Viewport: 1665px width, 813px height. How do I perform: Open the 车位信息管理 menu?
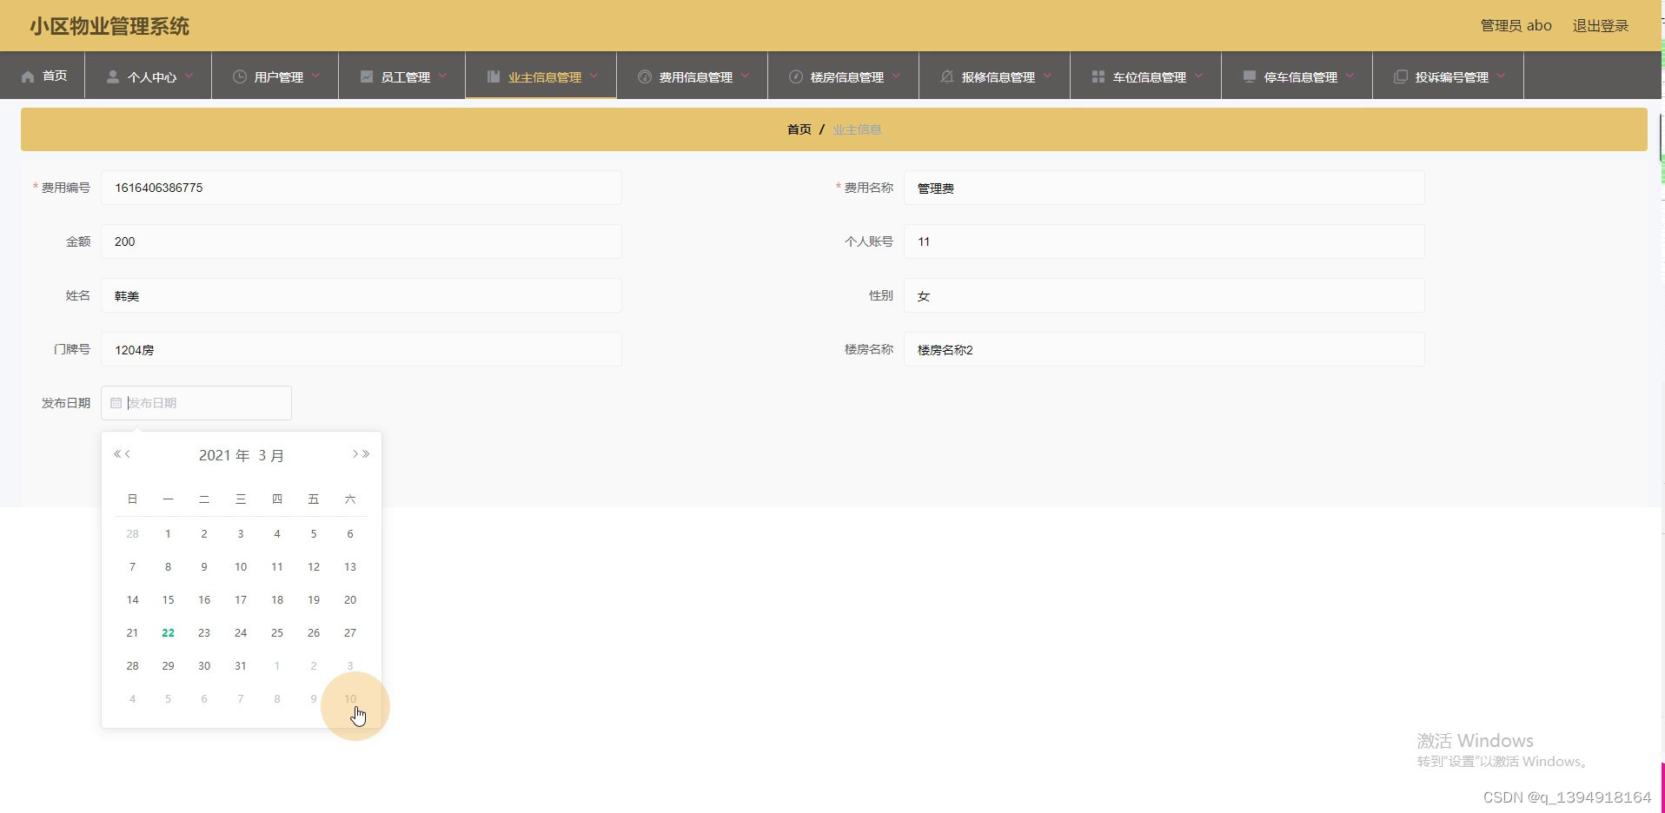pyautogui.click(x=1146, y=76)
